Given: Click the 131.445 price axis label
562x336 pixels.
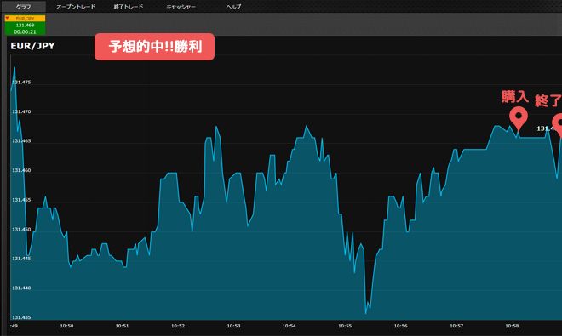Looking at the screenshot, I should pyautogui.click(x=21, y=259).
